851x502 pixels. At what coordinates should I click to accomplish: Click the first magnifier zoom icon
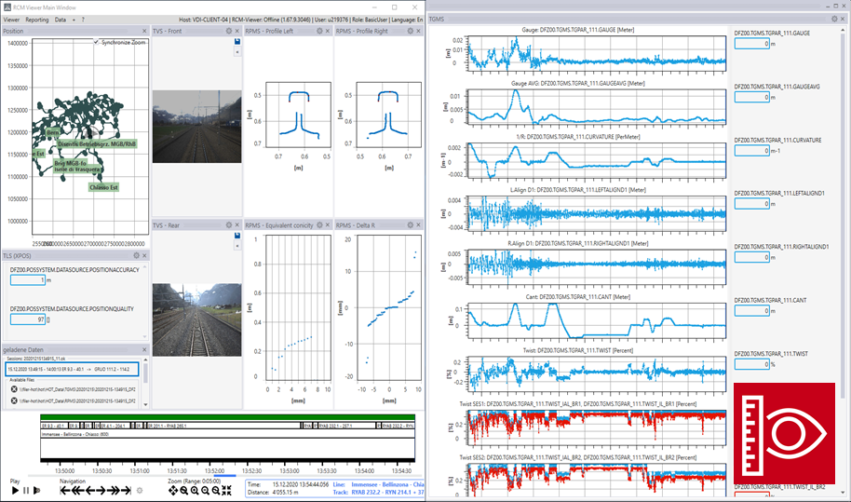184,490
